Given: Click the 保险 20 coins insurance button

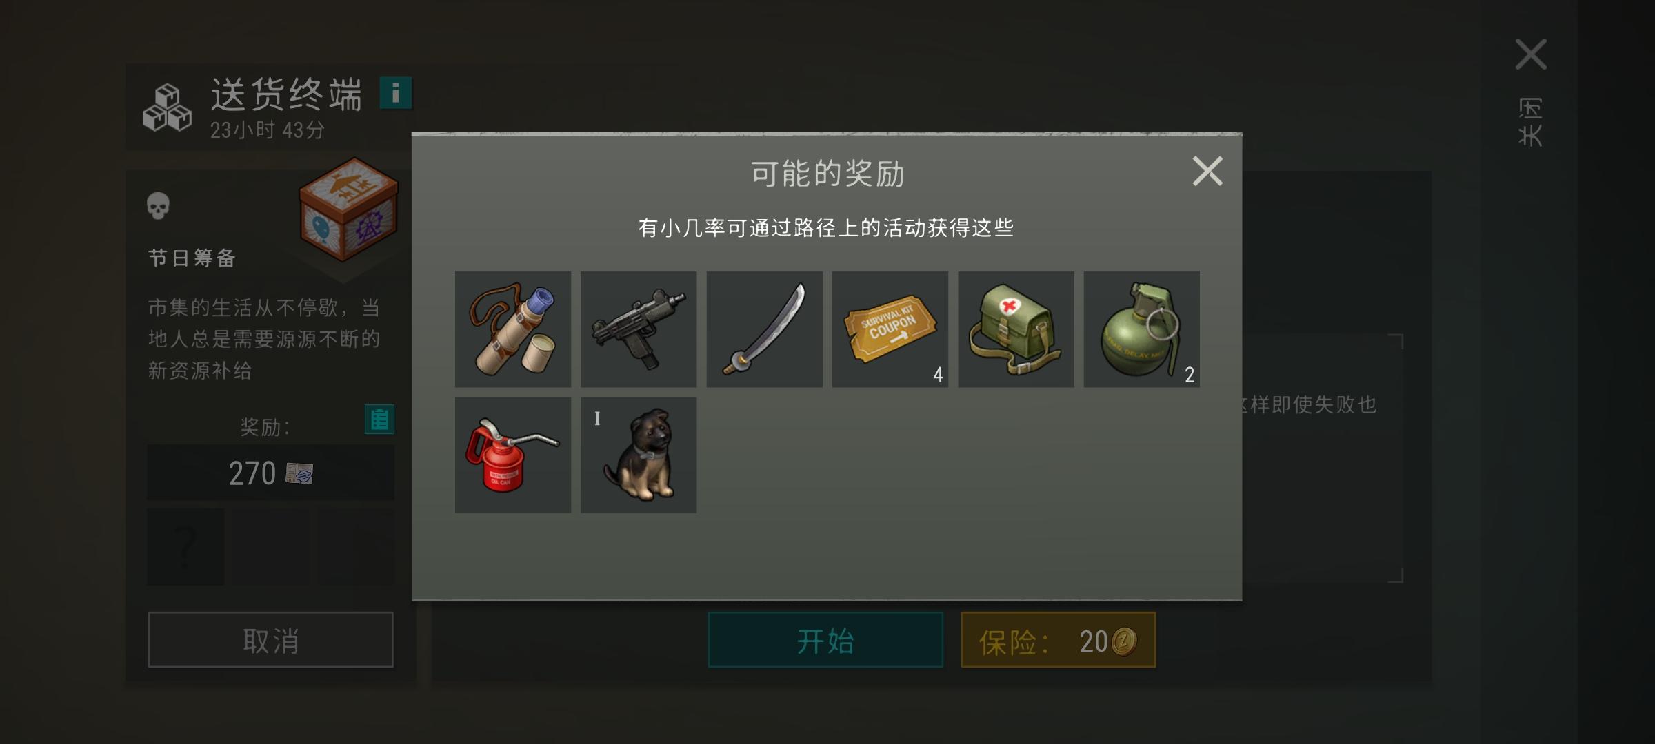Looking at the screenshot, I should click(x=1059, y=640).
